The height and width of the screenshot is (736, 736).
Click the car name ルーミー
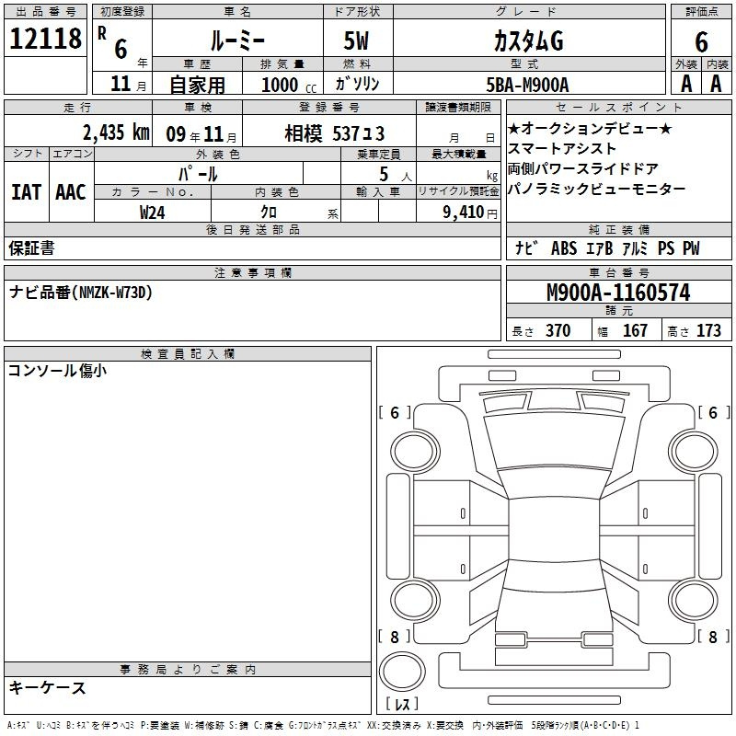click(x=236, y=40)
